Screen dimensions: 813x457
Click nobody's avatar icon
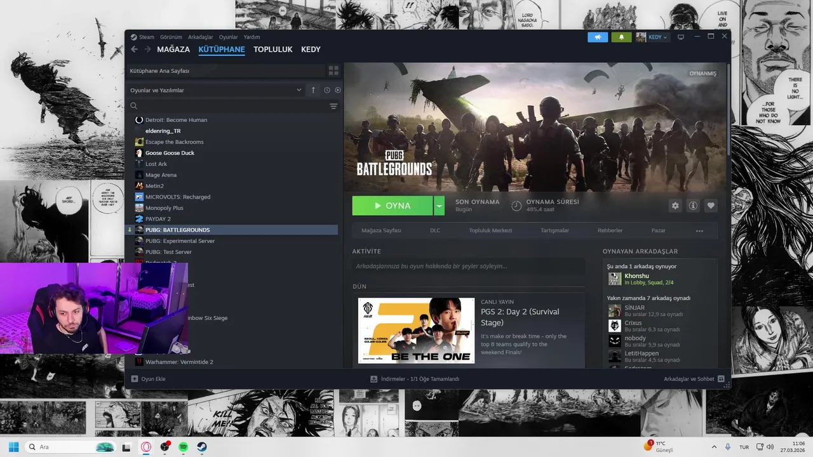[614, 341]
